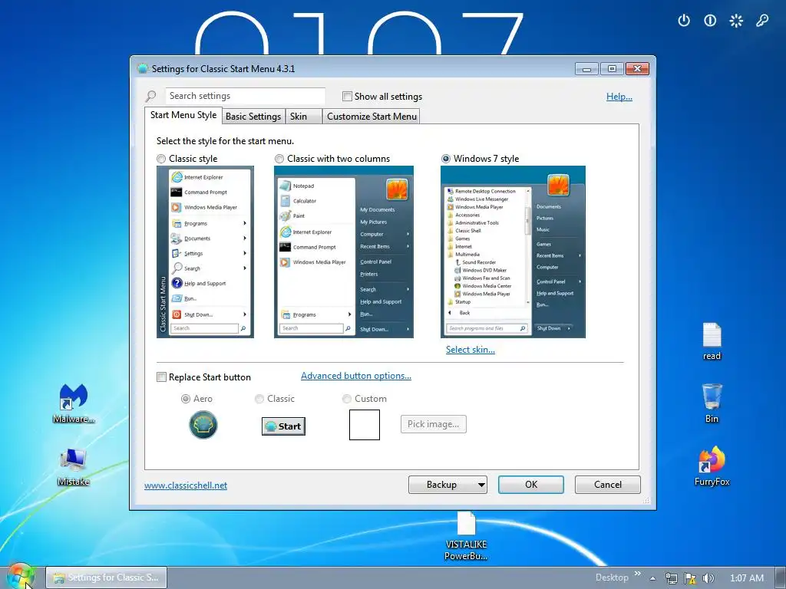Minimize the settings window
Viewport: 786px width, 589px height.
pos(586,68)
